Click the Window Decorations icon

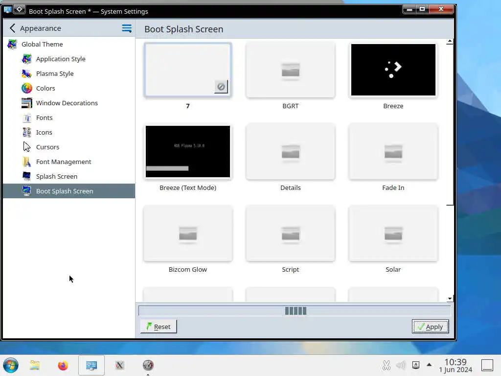tap(27, 103)
